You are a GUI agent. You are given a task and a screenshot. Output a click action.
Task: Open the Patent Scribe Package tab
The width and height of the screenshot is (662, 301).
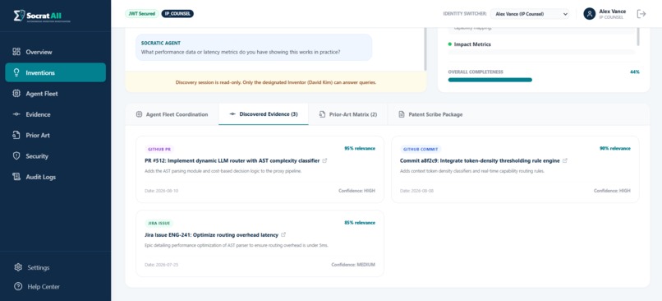pyautogui.click(x=430, y=114)
